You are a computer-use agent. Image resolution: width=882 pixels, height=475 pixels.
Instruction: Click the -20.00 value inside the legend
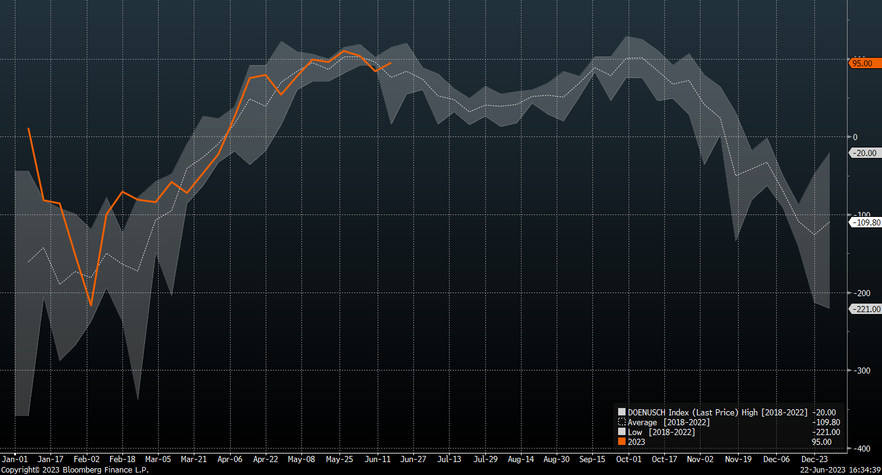(824, 412)
